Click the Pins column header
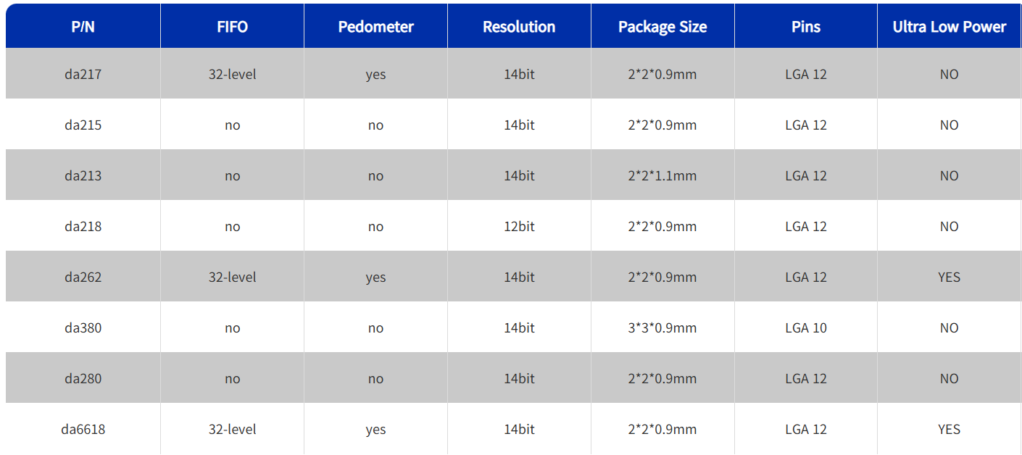 tap(806, 27)
